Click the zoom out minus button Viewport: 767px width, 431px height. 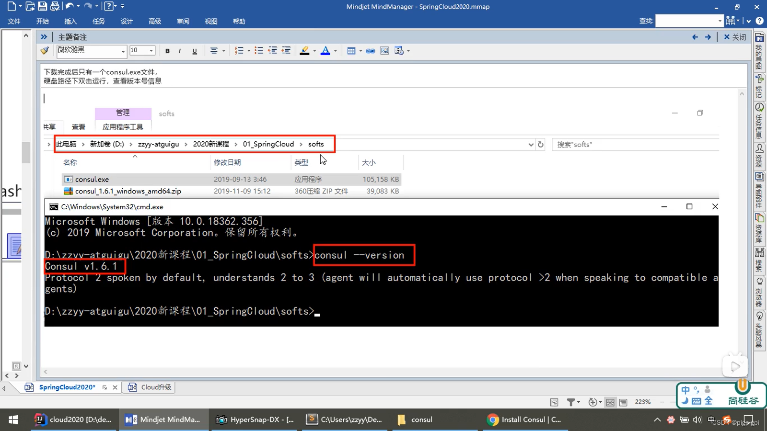[662, 402]
